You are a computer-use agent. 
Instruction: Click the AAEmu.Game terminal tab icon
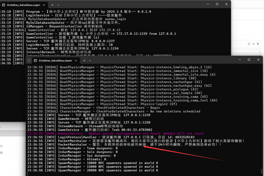[34, 60]
